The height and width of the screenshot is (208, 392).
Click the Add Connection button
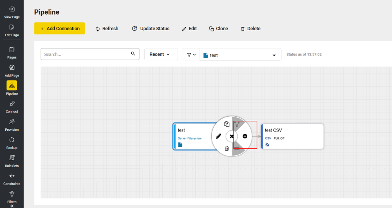[59, 29]
